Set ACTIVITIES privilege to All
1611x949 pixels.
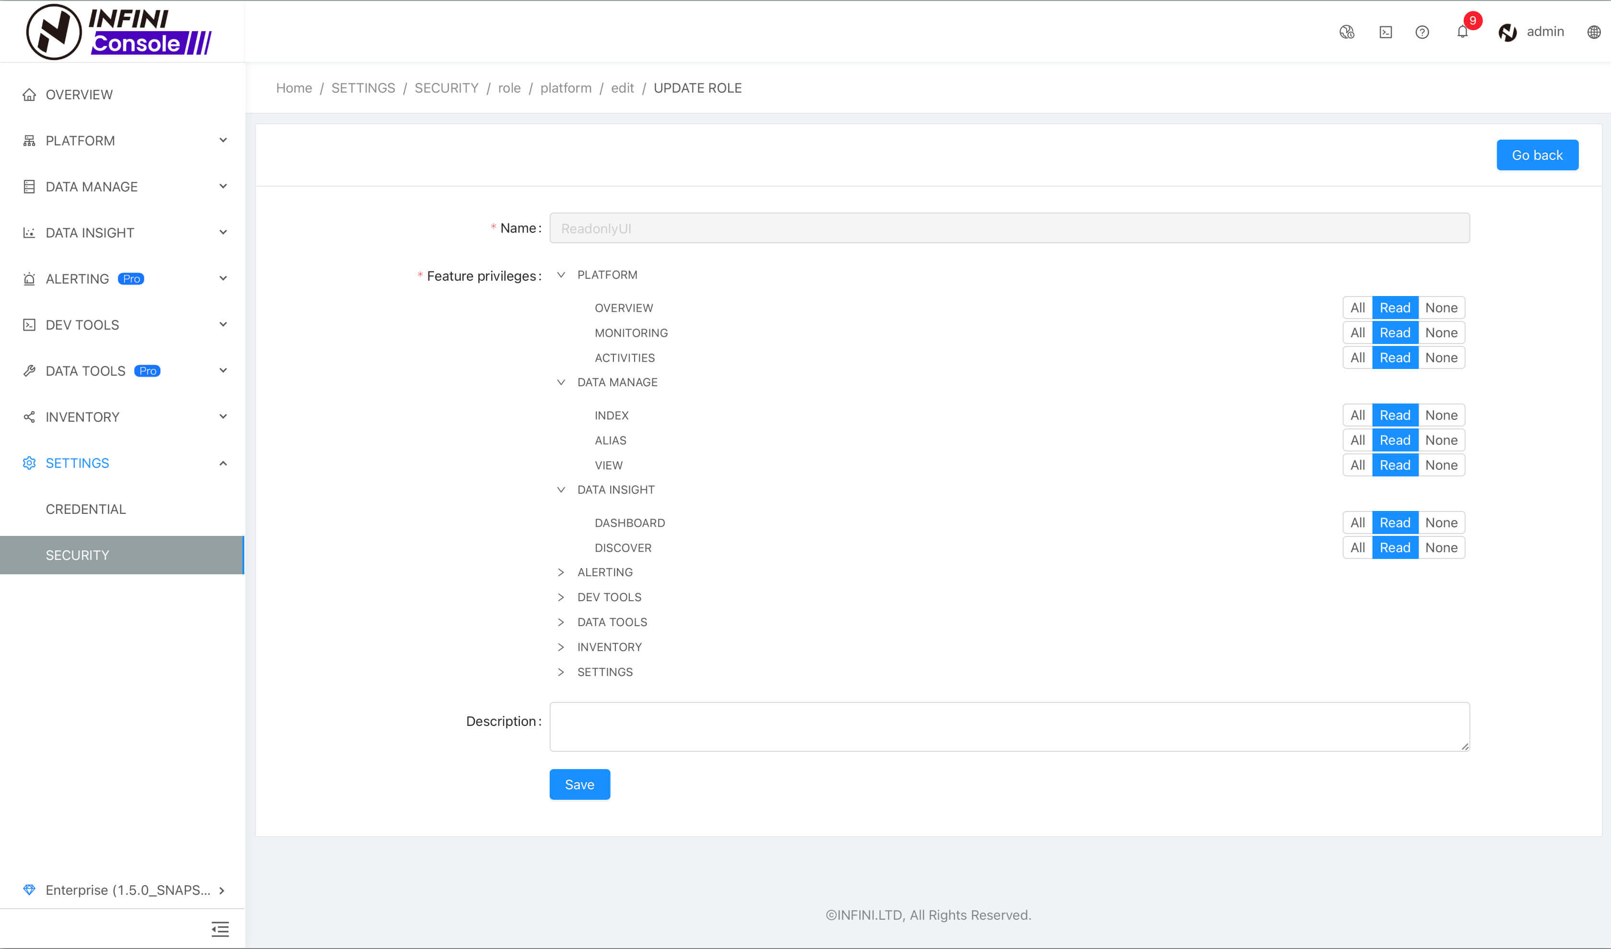pos(1358,357)
